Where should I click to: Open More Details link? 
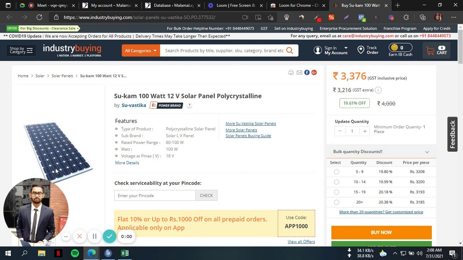pos(127,163)
